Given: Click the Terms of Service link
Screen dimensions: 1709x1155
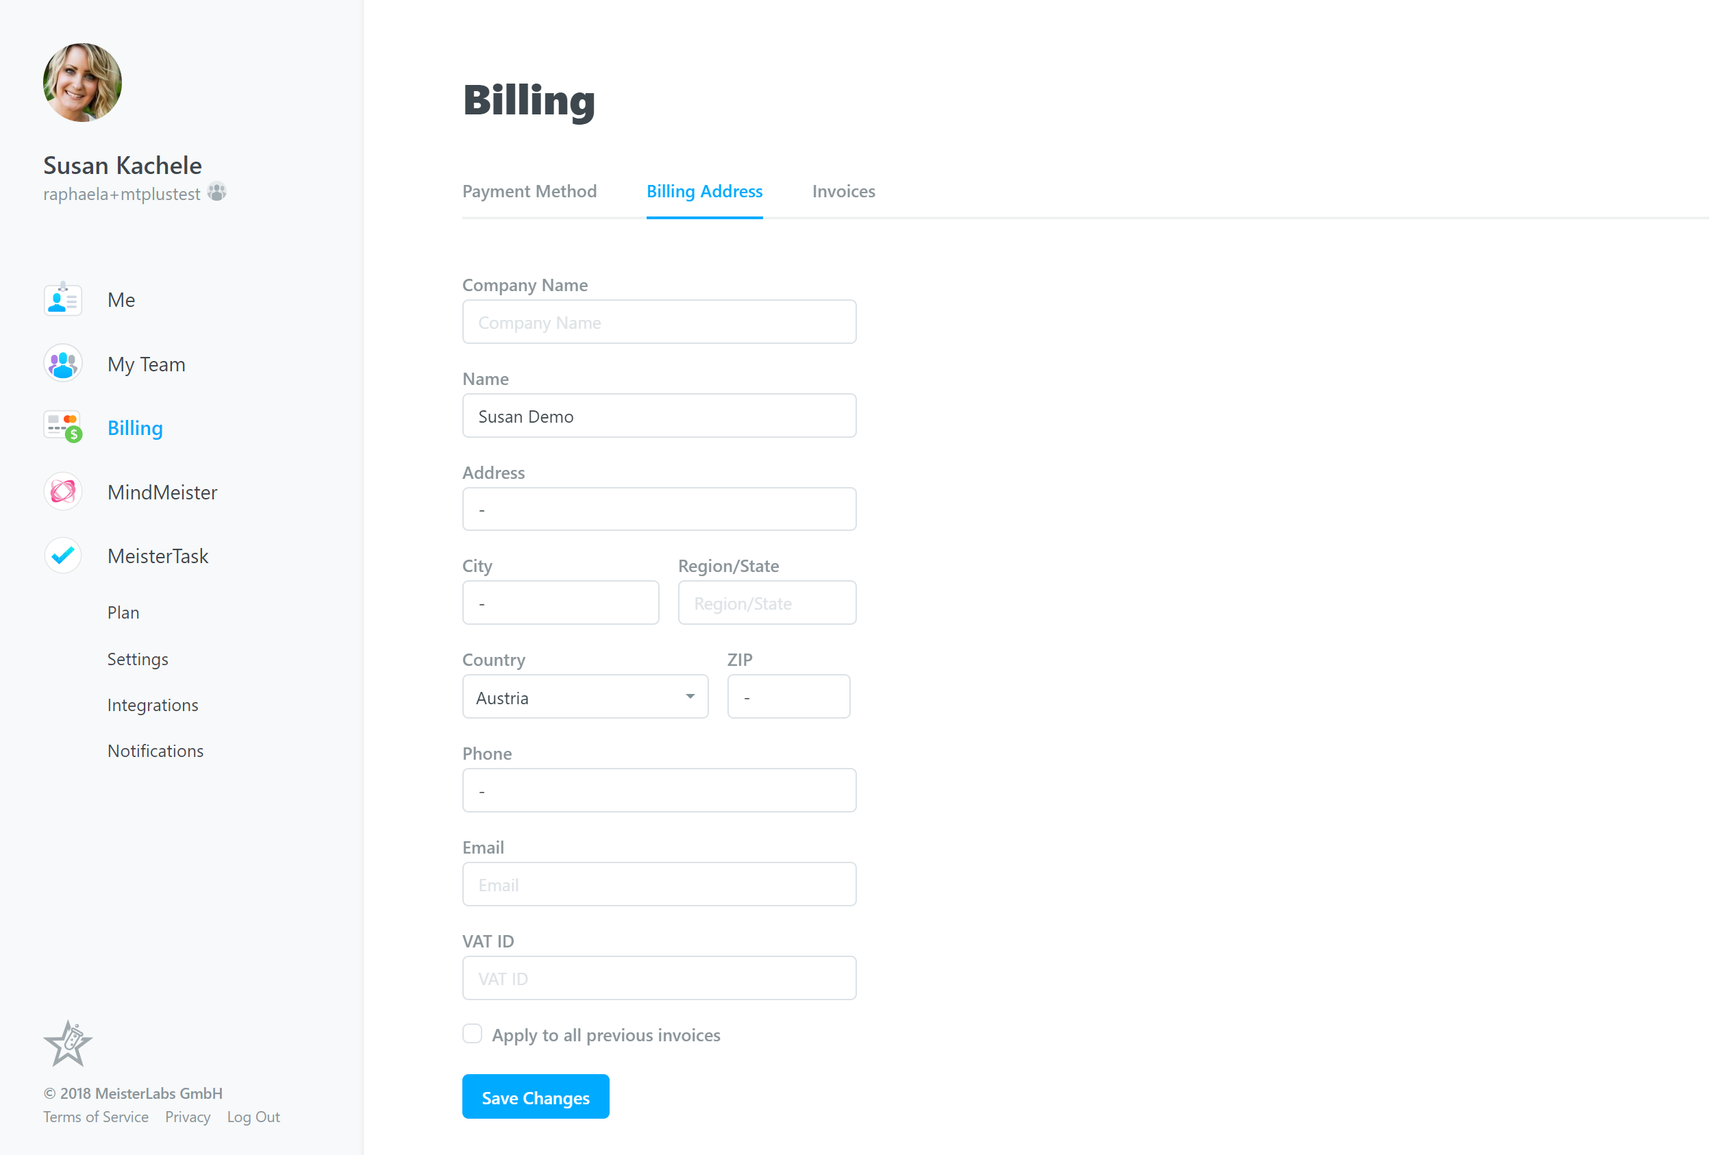Looking at the screenshot, I should click(x=97, y=1117).
